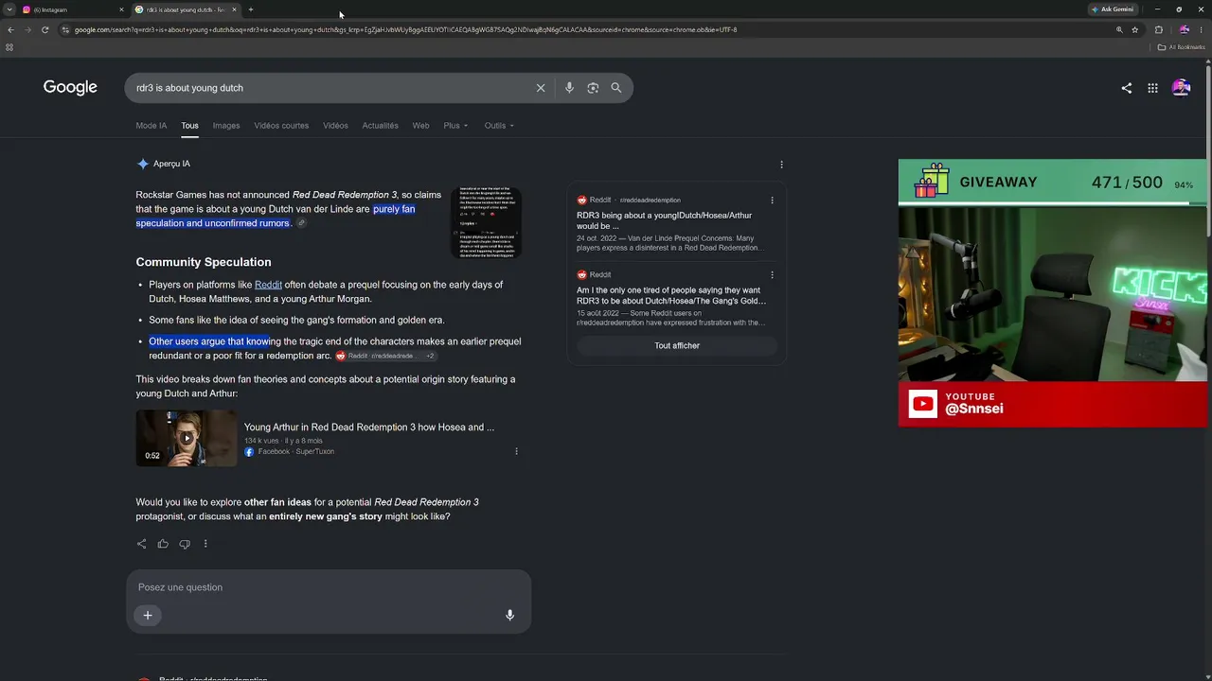Screen dimensions: 1212x681
Task: Open the Vidéos courtes tab
Action: pyautogui.click(x=281, y=126)
